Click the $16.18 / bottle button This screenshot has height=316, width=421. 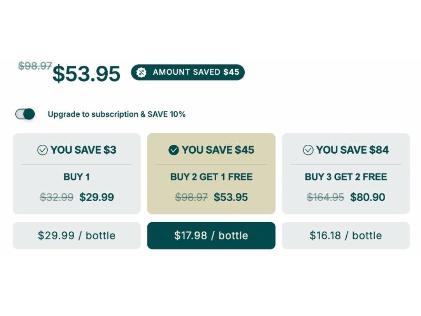pos(346,235)
